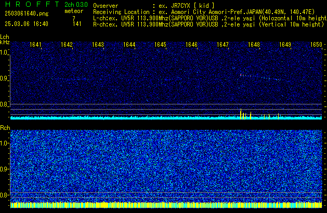Select the date stamp "25.03.06 16:40"

27,24
